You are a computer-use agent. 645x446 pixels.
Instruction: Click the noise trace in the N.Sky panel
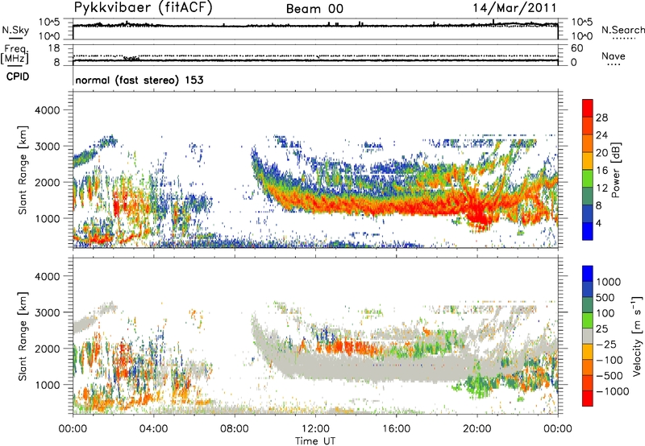tap(315, 26)
